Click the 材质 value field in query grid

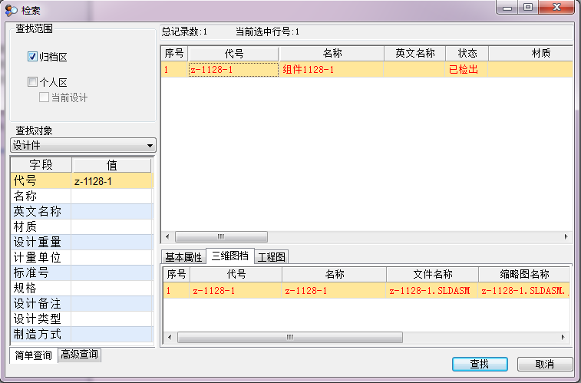click(x=111, y=226)
